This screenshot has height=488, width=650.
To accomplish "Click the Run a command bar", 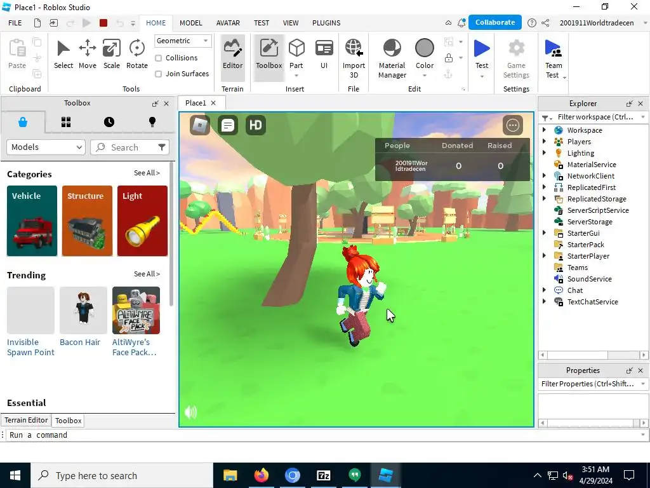I will tap(323, 435).
